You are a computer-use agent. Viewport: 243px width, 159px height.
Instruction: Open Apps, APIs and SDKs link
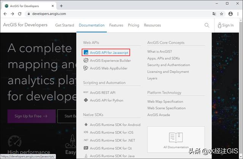coord(164,58)
